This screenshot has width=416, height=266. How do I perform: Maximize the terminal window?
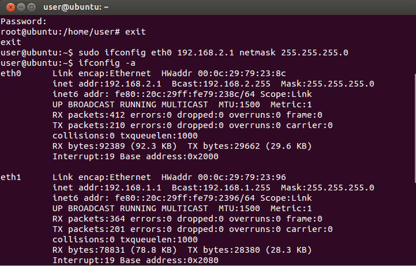pos(31,7)
